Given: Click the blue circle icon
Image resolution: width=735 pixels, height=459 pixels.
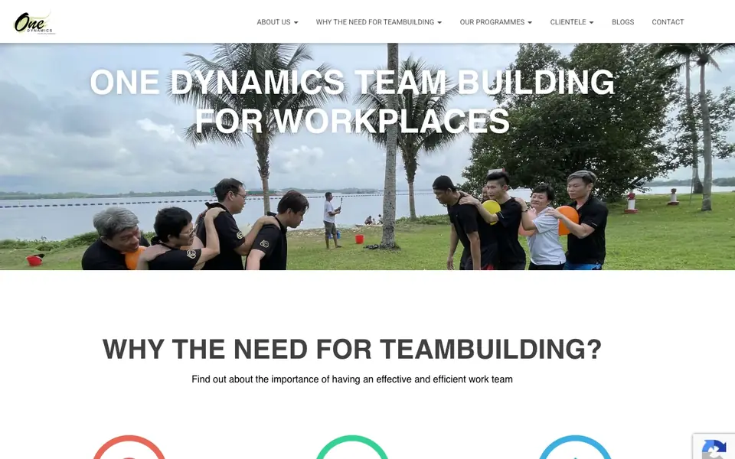Looking at the screenshot, I should tap(575, 448).
